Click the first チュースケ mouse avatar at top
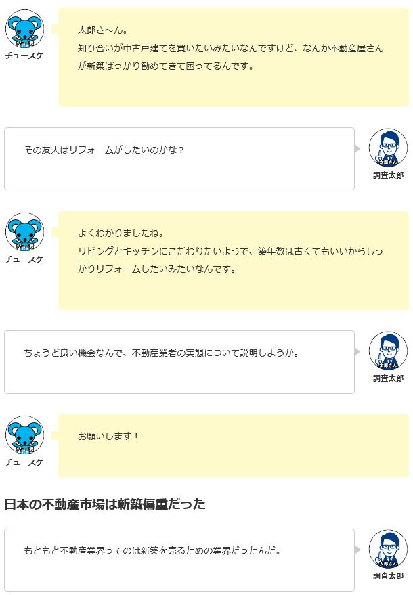Screen dimensions: 413x595 coord(24,29)
